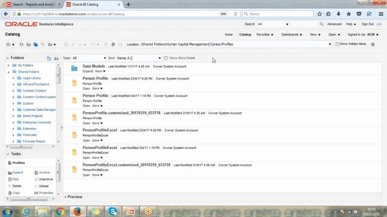Expand My Folders tree node
The height and width of the screenshot is (217, 387).
click(x=8, y=66)
